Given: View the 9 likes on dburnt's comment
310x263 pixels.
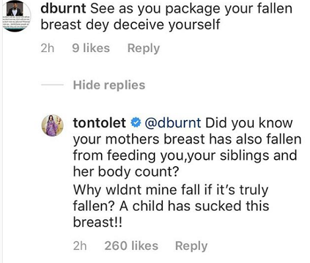Looking at the screenshot, I should [91, 48].
